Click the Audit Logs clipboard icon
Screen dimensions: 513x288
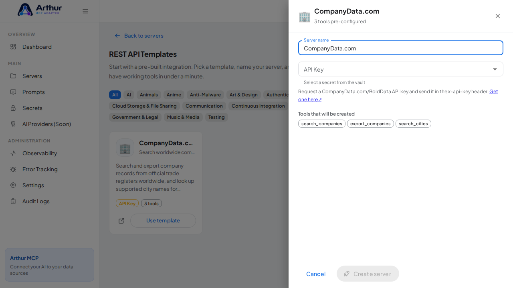(x=13, y=201)
